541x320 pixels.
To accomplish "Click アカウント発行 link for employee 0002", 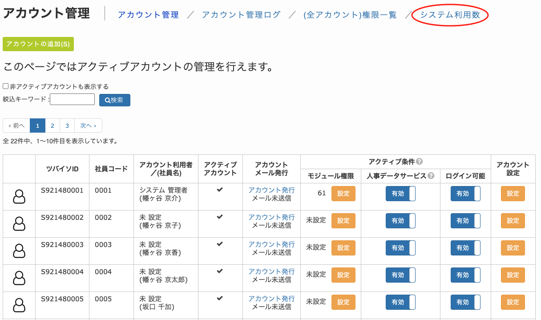I will pyautogui.click(x=271, y=217).
